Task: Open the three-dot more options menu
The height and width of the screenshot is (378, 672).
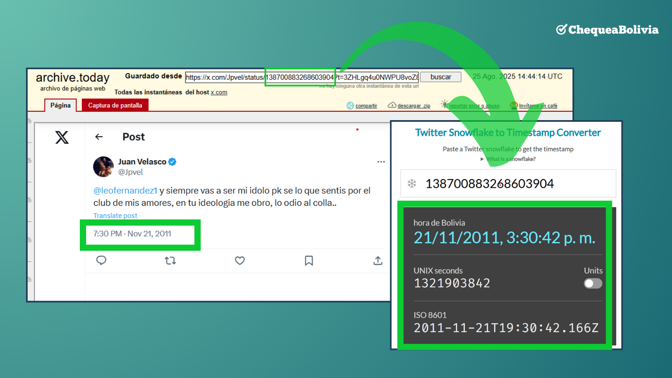Action: pos(381,162)
